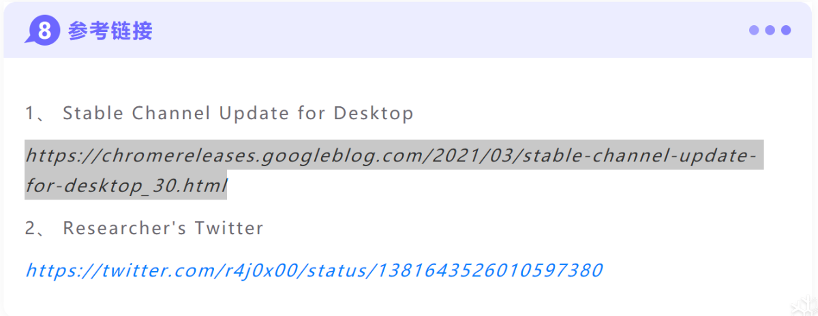Click the number 8 speech bubble badge

pos(43,31)
